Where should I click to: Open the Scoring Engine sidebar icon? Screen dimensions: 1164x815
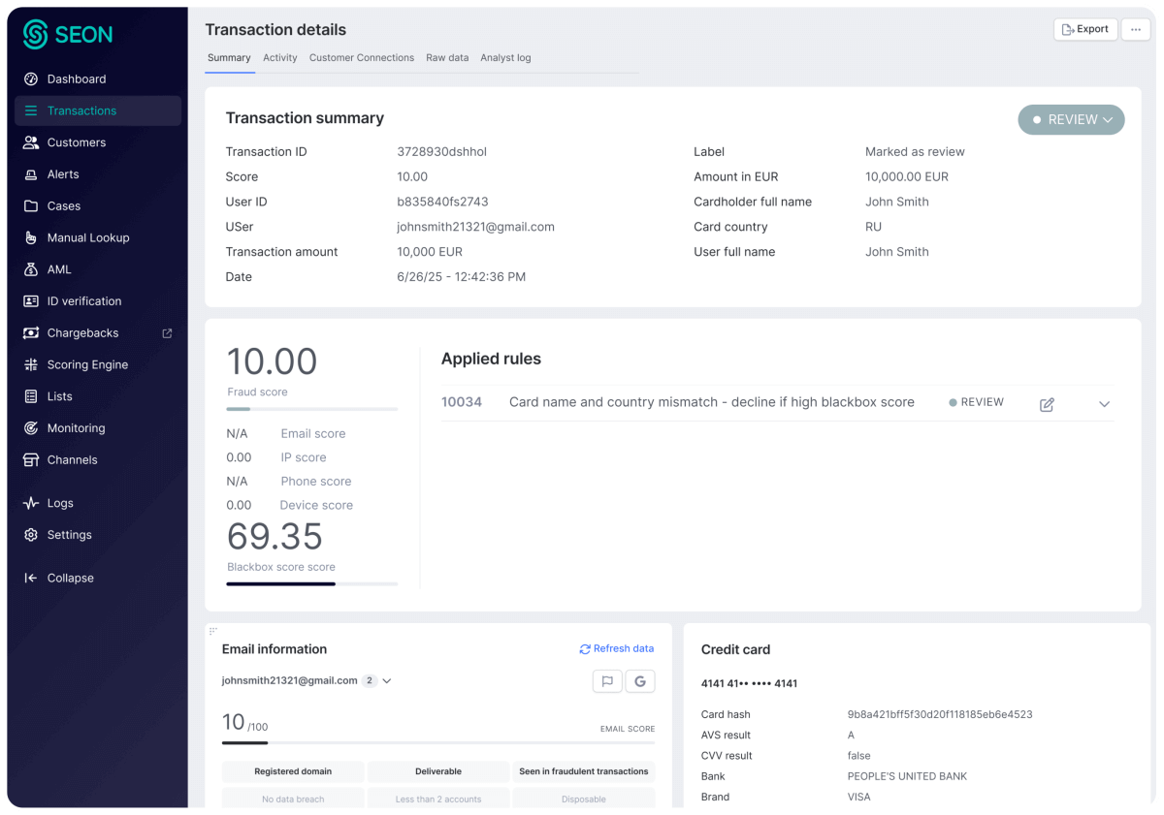31,365
